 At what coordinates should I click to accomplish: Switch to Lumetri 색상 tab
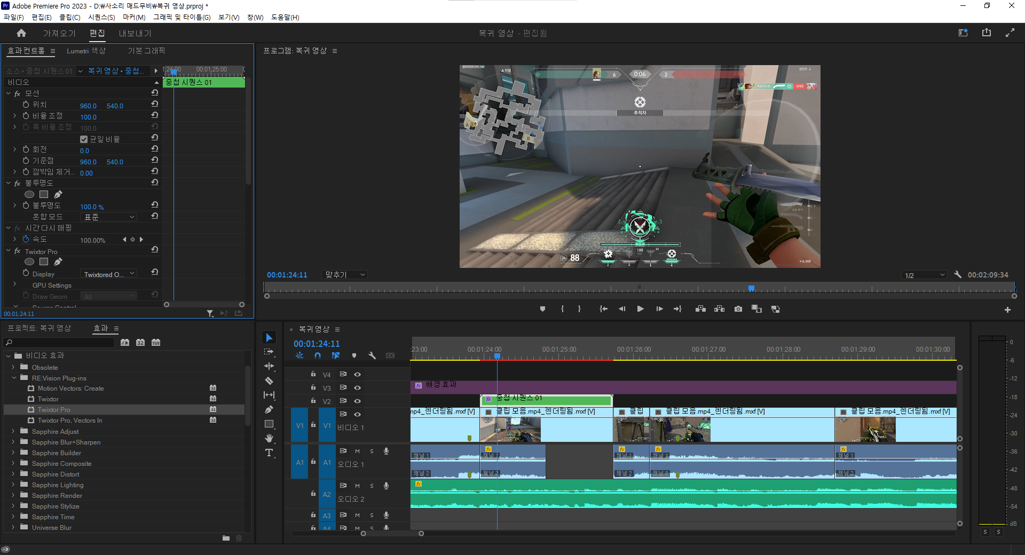click(x=86, y=51)
